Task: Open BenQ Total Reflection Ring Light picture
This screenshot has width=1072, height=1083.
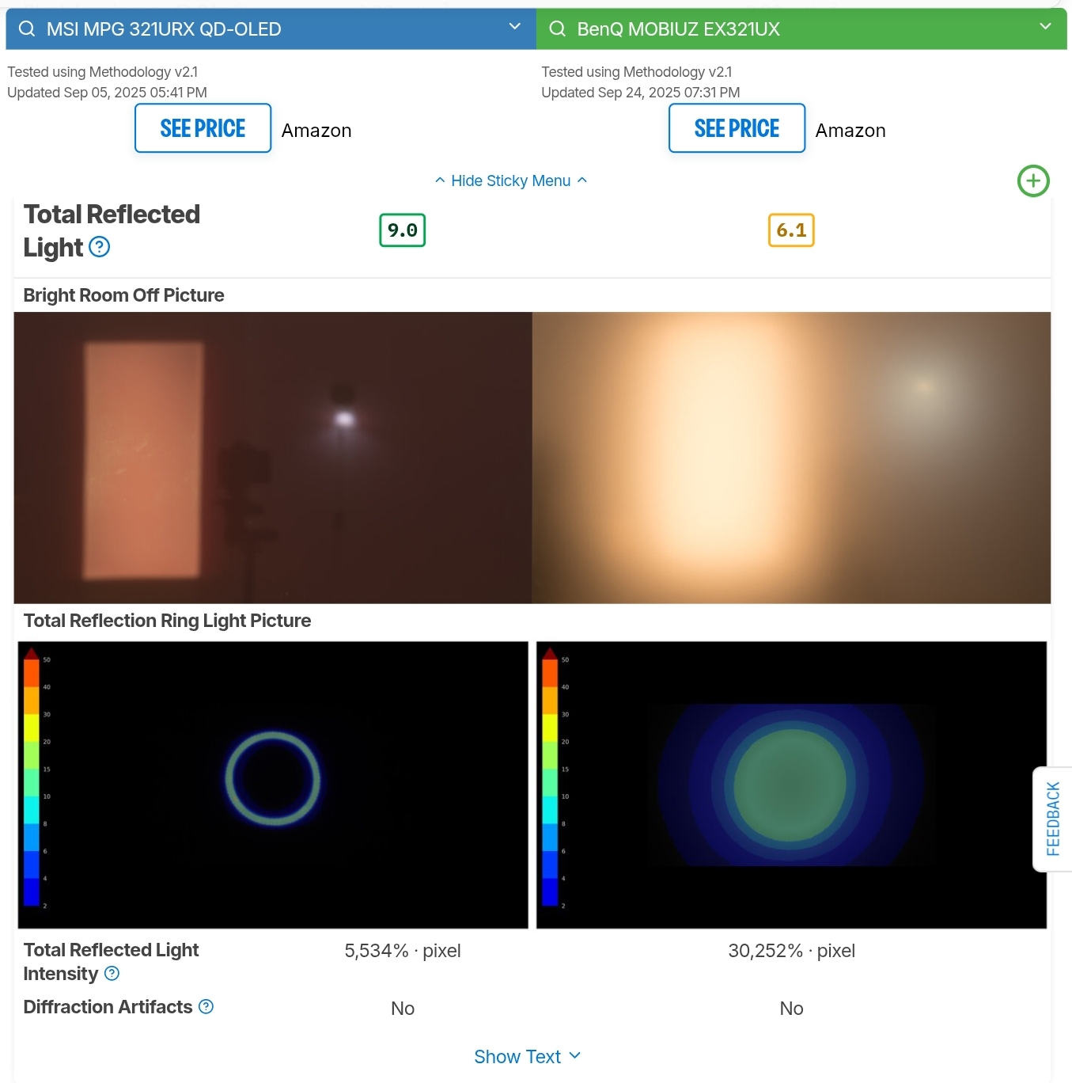Action: (791, 785)
